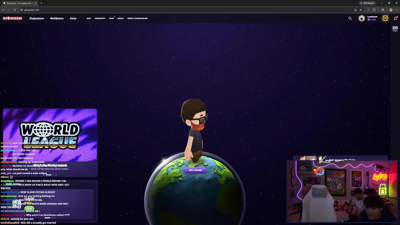Click the geoguessr.com address bar
Image resolution: width=400 pixels, height=225 pixels.
click(187, 10)
